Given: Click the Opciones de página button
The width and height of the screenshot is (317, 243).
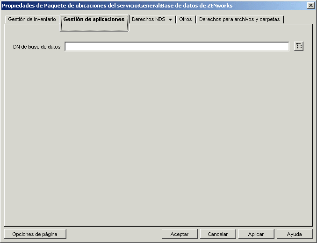Looking at the screenshot, I should tap(35, 234).
